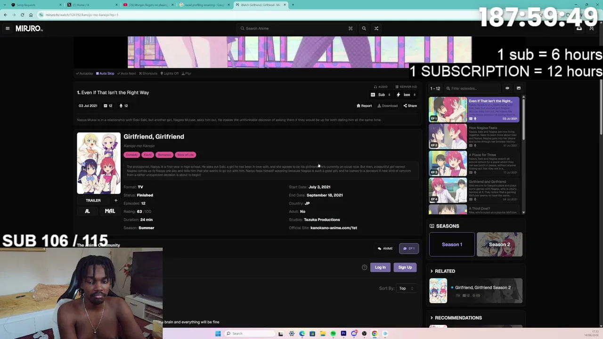
Task: Collapse the RECOMMENDATIONS section
Action: 456,318
